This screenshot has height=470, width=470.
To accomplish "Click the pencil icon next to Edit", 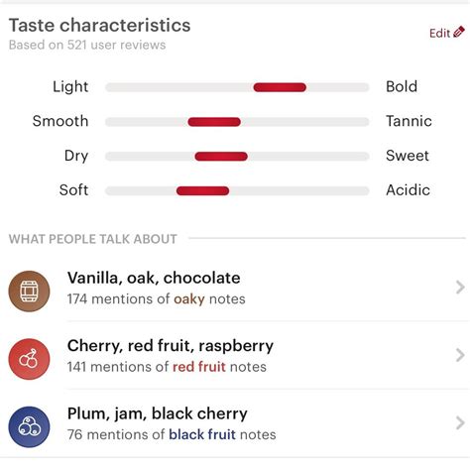I will pyautogui.click(x=459, y=32).
